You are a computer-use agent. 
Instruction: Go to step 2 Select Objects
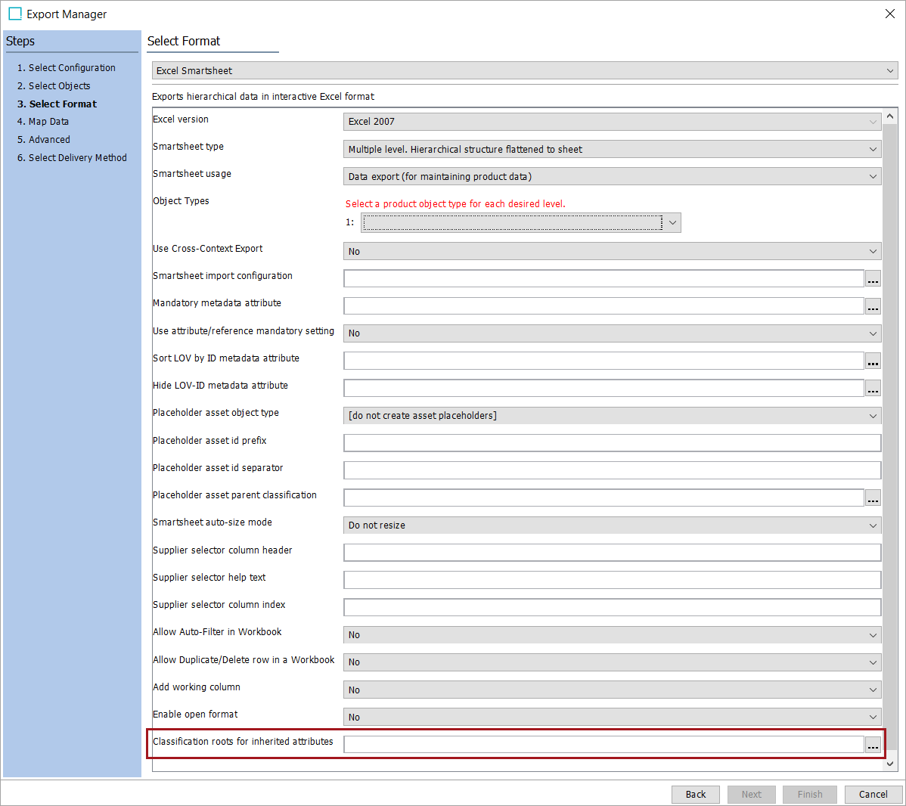coord(54,85)
